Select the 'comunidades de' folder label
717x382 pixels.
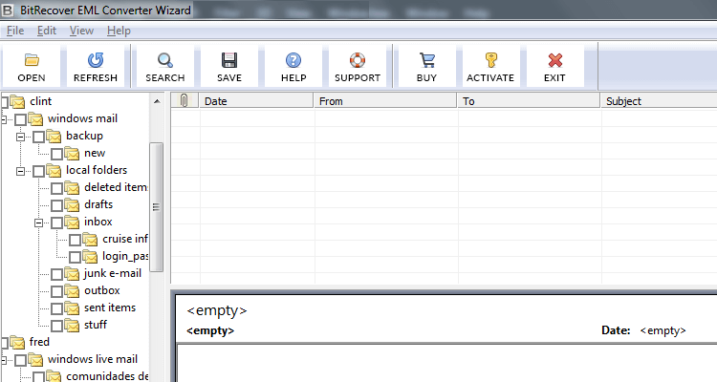point(107,376)
